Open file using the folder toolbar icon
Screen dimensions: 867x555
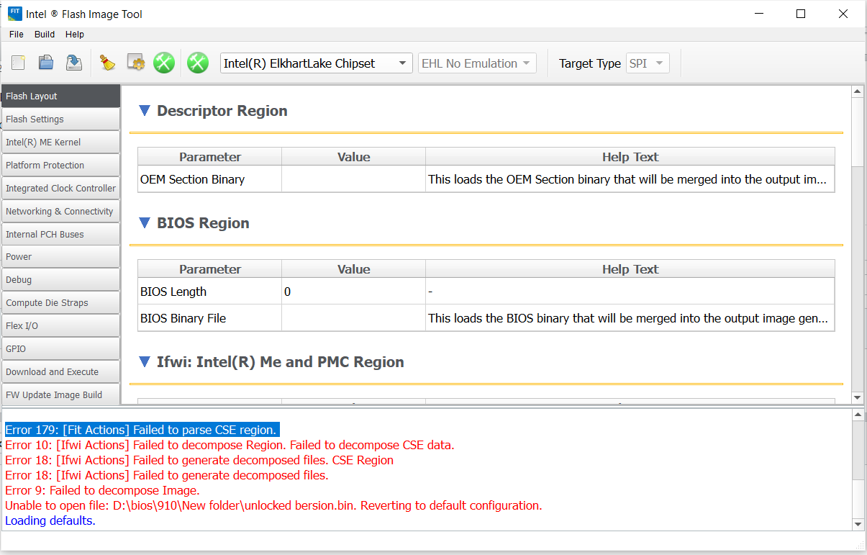point(46,63)
